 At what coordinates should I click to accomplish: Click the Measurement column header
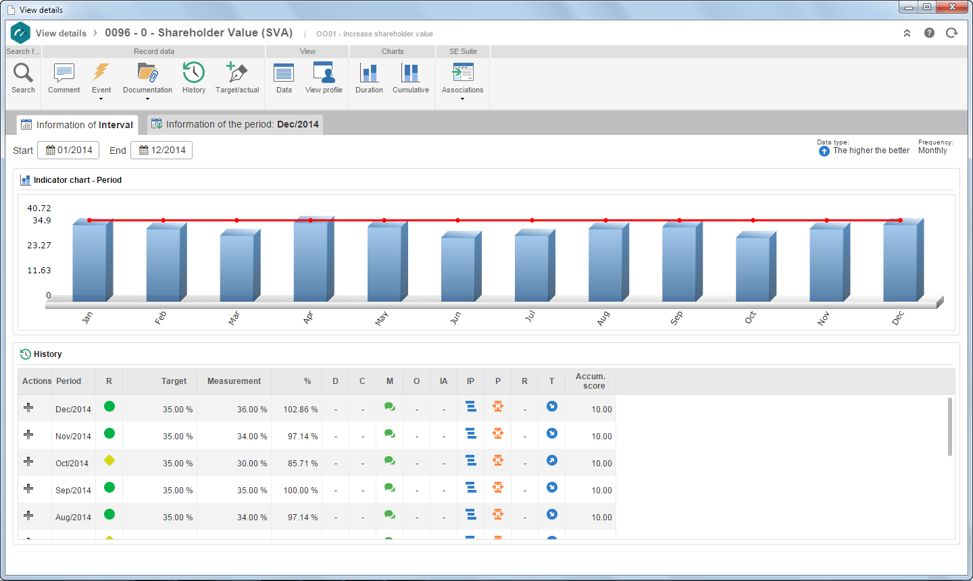pyautogui.click(x=234, y=381)
